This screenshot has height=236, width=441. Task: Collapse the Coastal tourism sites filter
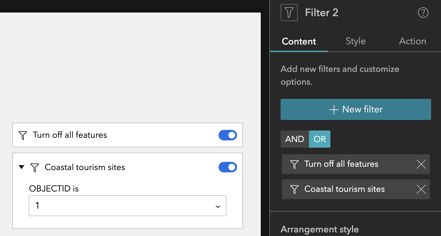tap(21, 167)
